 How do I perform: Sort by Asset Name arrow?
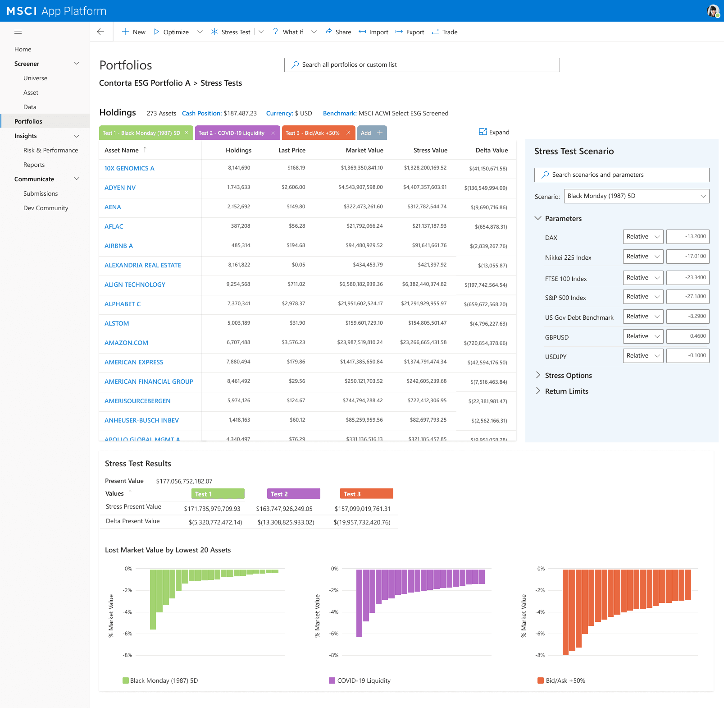145,150
